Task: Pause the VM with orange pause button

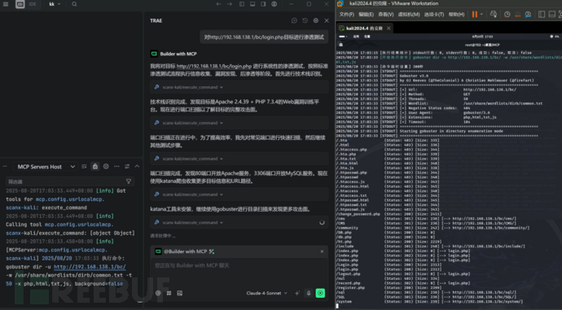Action: [x=475, y=15]
